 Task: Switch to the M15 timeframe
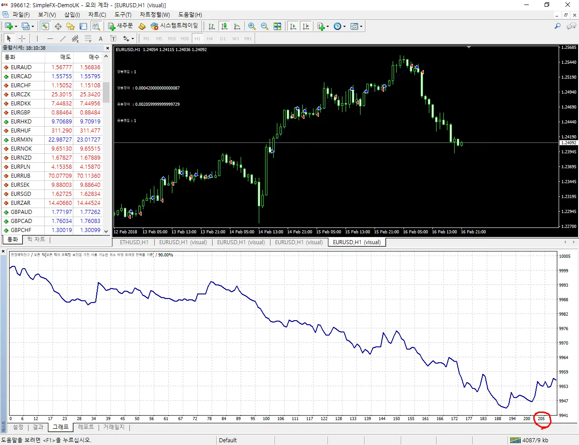[x=172, y=38]
